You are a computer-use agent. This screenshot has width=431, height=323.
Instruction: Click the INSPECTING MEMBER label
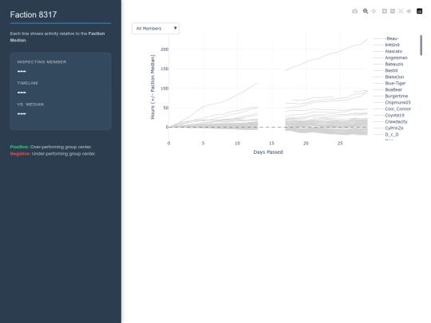tap(42, 62)
